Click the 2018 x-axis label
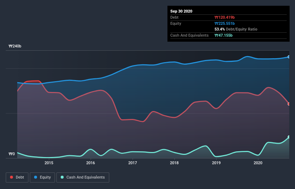Image resolution: width=295 pixels, height=189 pixels. (x=174, y=163)
